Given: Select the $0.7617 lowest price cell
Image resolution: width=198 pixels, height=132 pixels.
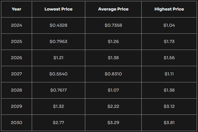Looking at the screenshot, I should (x=58, y=90).
